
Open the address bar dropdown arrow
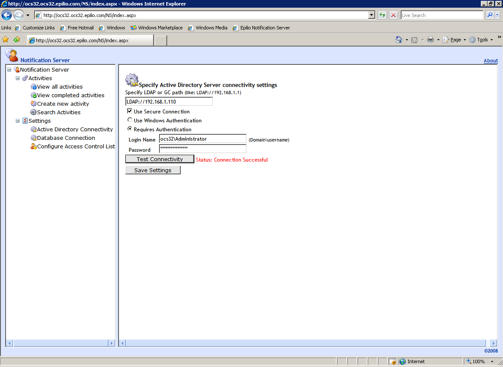371,15
